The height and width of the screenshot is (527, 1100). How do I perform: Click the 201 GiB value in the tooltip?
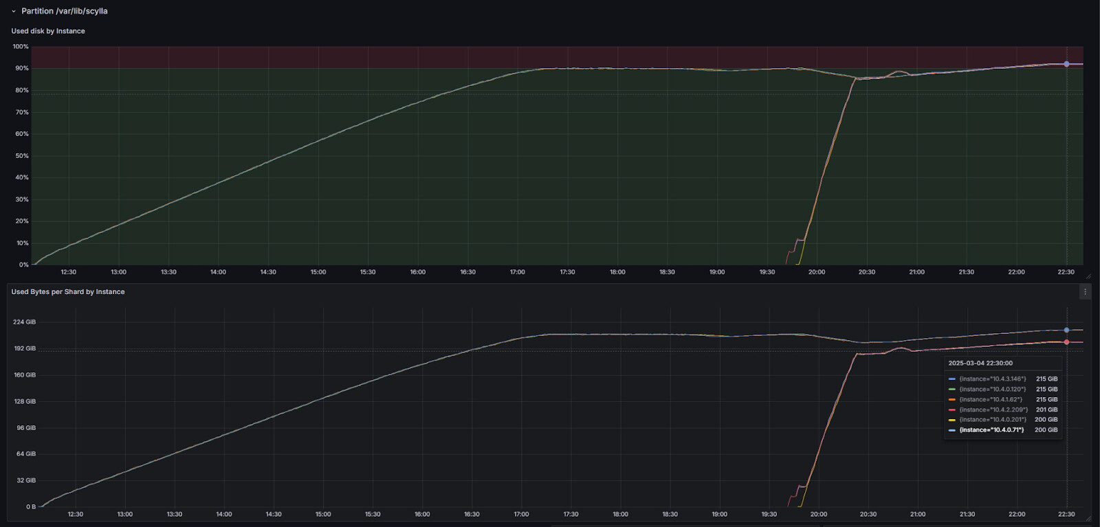pyautogui.click(x=1047, y=410)
